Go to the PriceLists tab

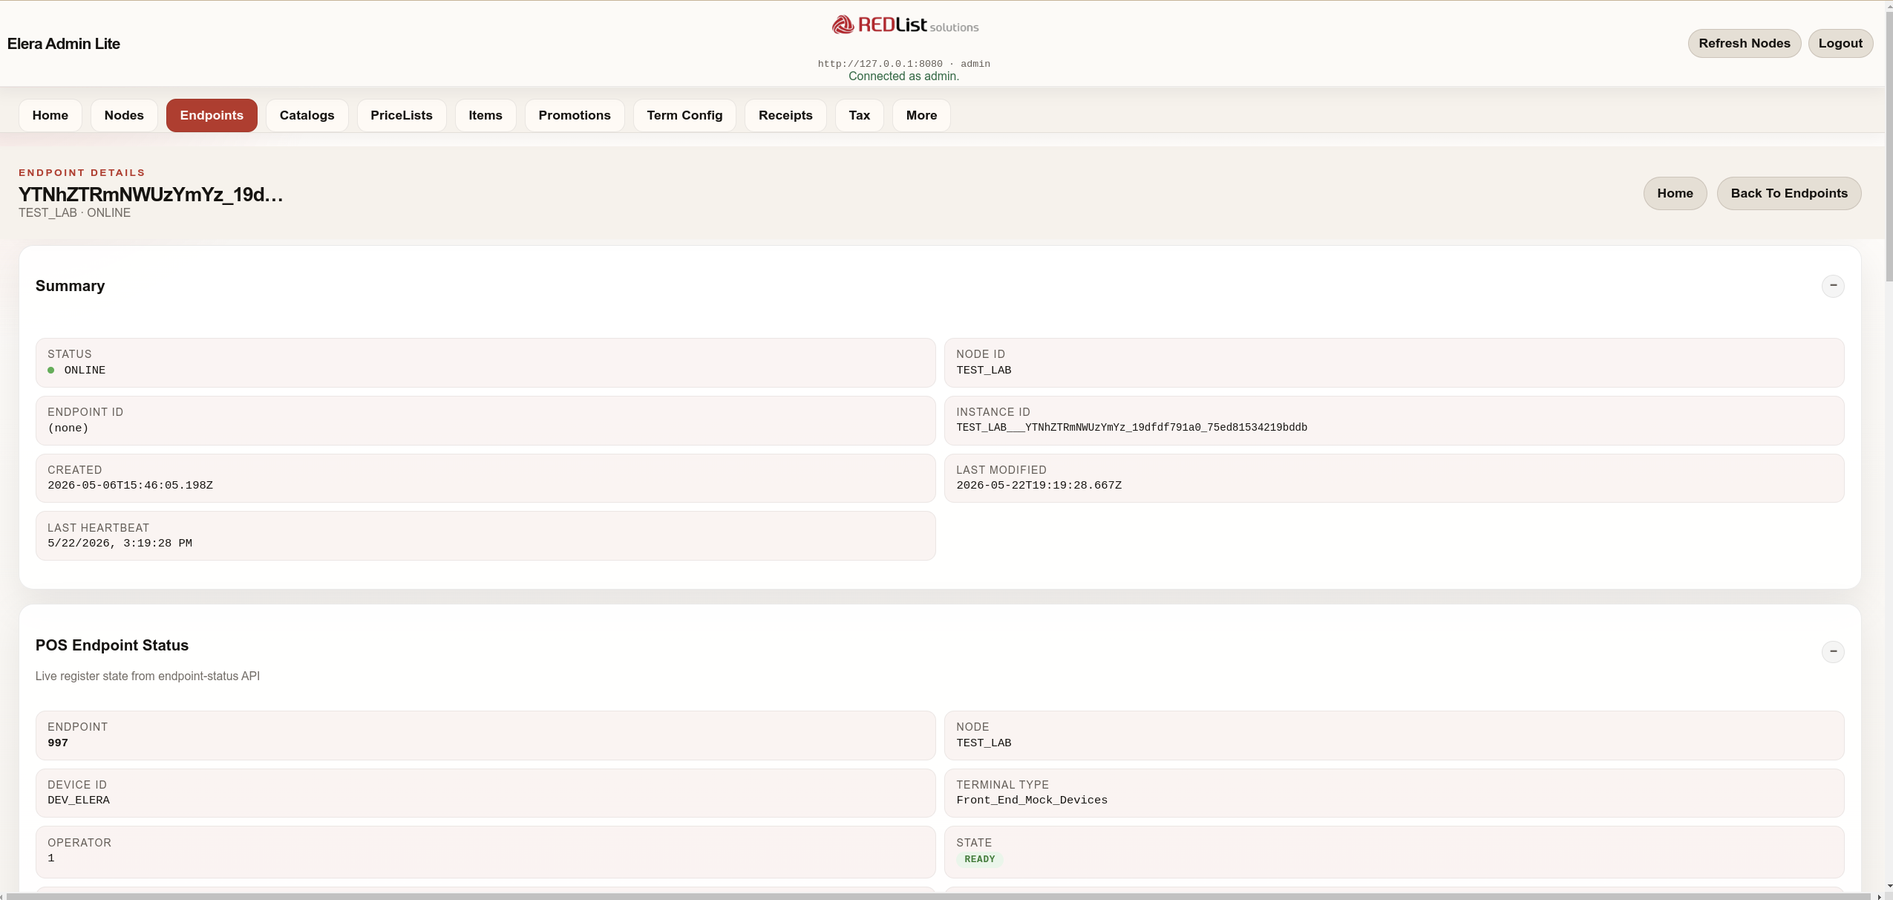click(x=402, y=115)
